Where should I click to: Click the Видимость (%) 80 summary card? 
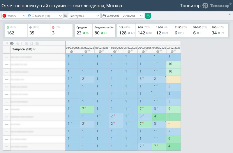point(104,30)
